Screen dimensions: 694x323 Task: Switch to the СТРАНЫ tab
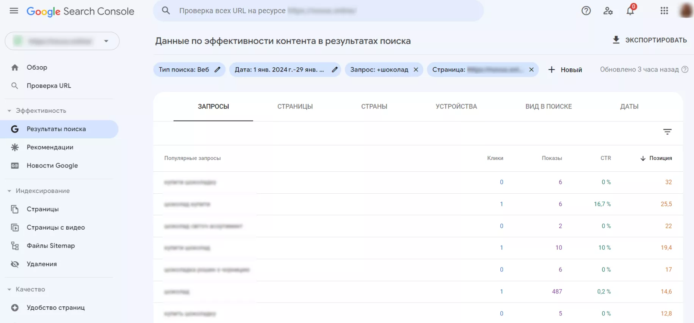(374, 107)
